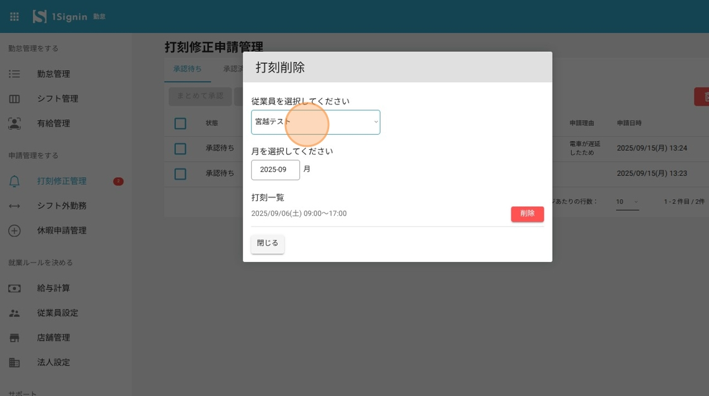The height and width of the screenshot is (396, 709).
Task: Open 従業員設定 in the sidebar
Action: click(58, 313)
